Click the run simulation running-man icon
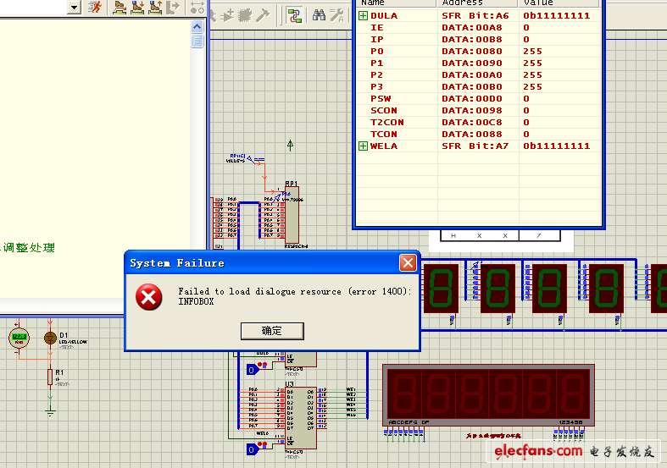667x468 pixels. 95,7
